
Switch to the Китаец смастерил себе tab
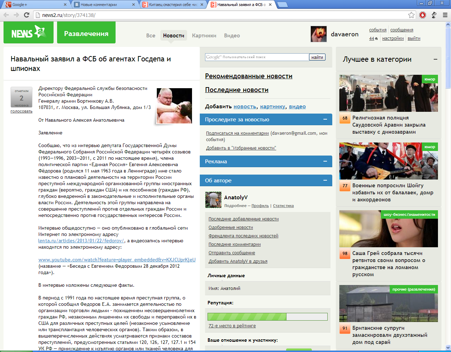click(x=172, y=5)
